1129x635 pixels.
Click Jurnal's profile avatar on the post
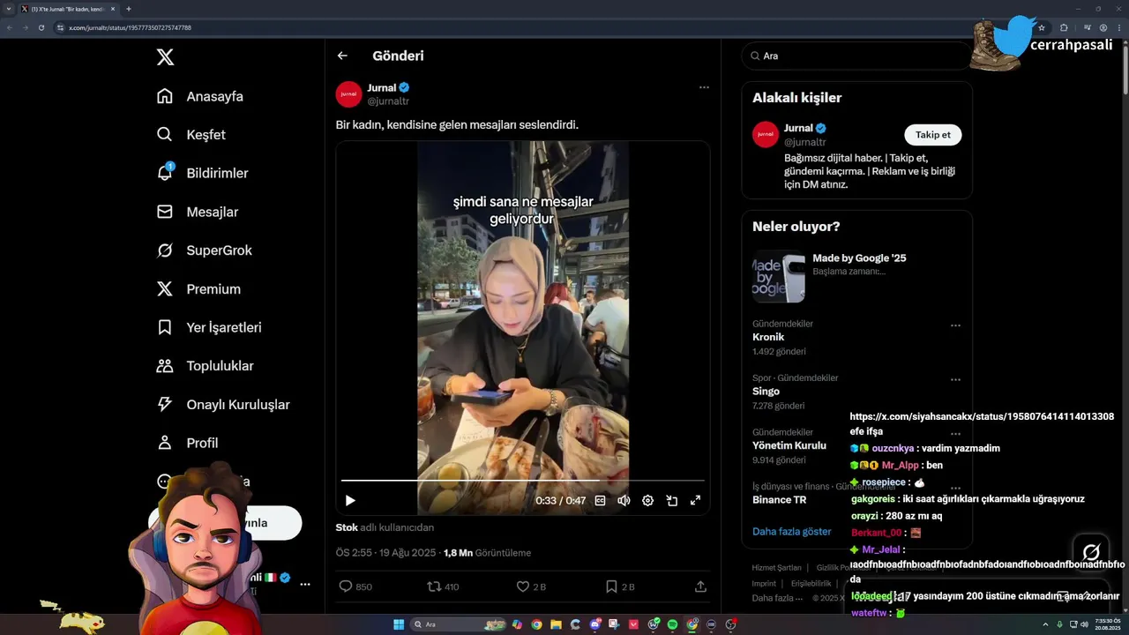pyautogui.click(x=348, y=94)
